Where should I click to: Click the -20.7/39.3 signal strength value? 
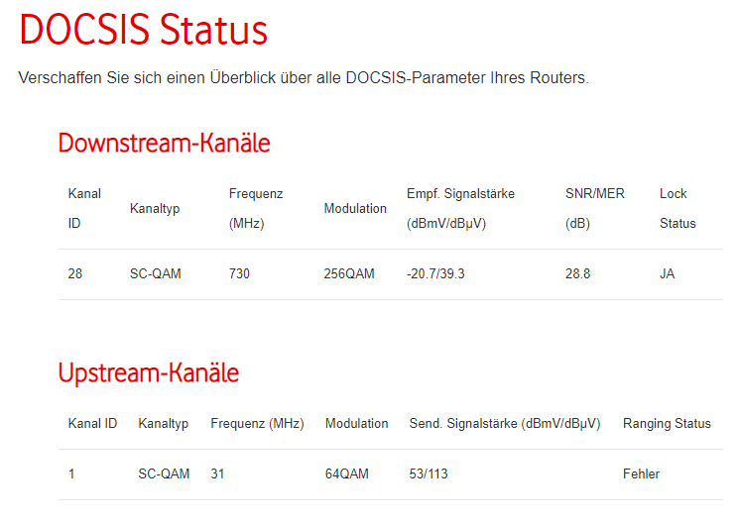pyautogui.click(x=435, y=273)
